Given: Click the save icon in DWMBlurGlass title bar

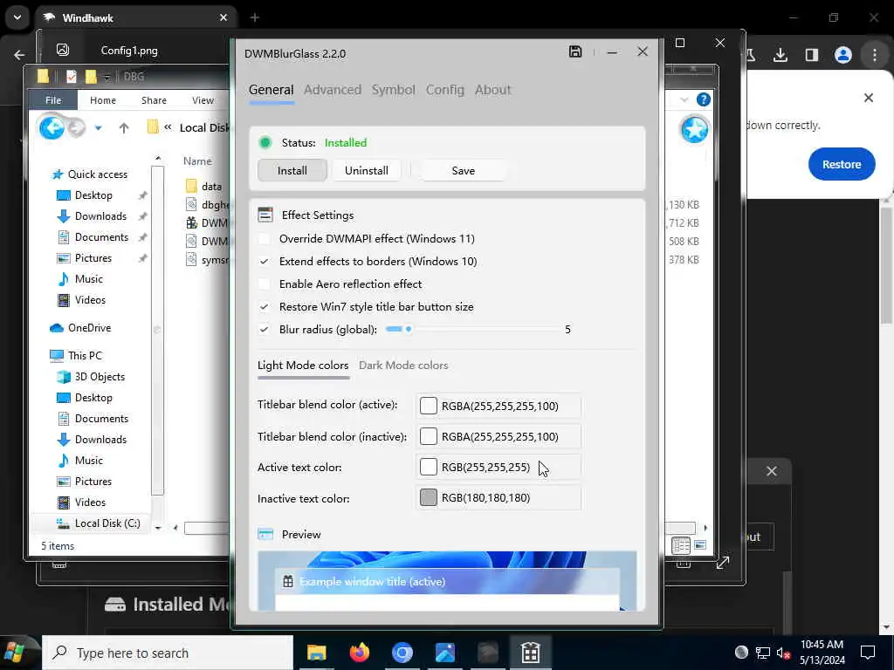Looking at the screenshot, I should [575, 51].
